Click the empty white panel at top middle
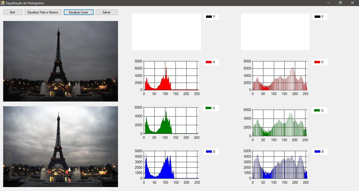This screenshot has height=191, width=359. pyautogui.click(x=166, y=31)
